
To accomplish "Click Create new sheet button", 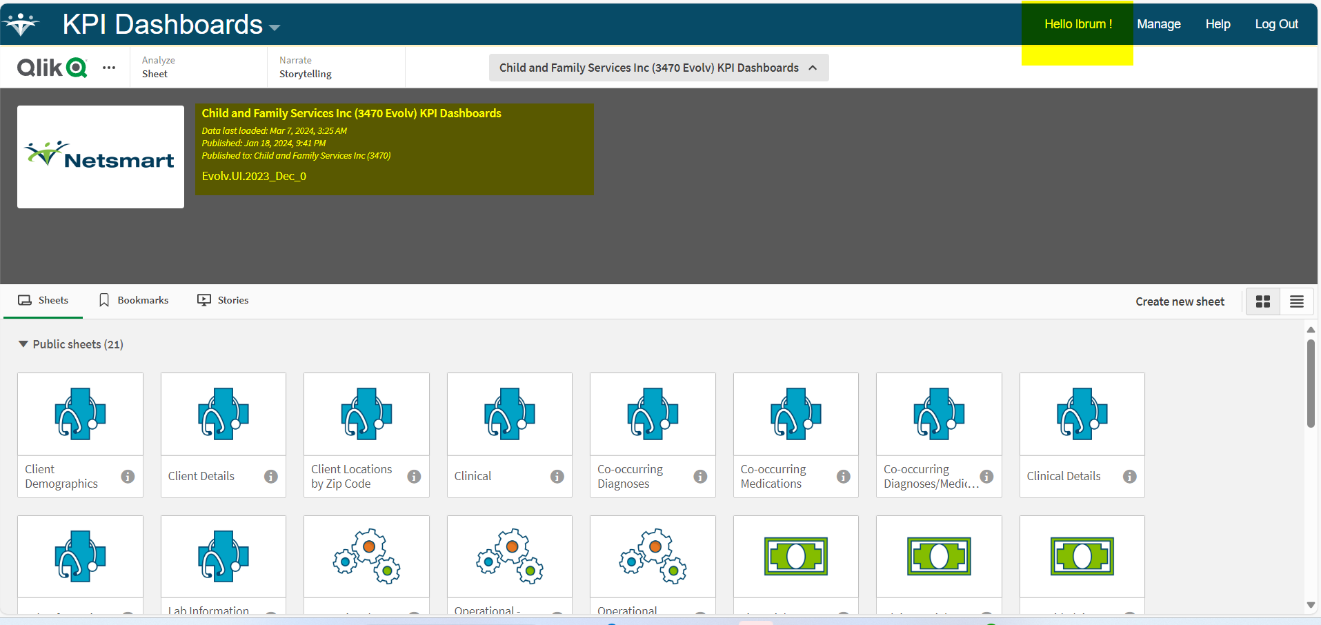I will (1180, 301).
